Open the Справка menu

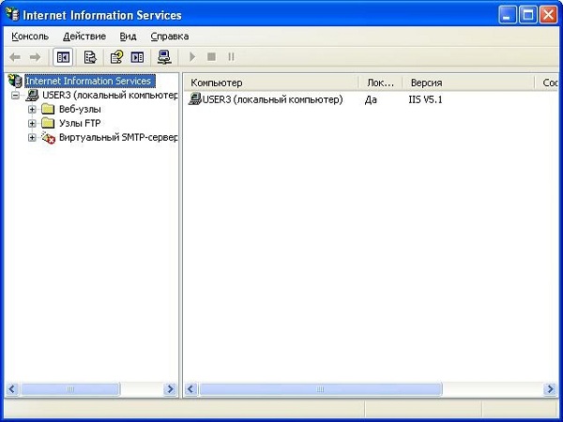click(x=170, y=37)
